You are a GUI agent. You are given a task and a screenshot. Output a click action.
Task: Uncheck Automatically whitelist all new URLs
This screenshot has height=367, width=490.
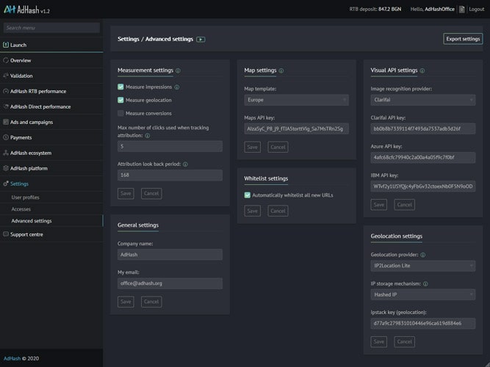248,195
